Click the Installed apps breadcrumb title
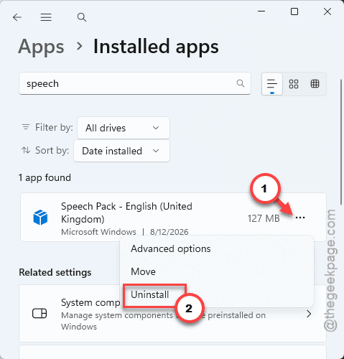 pyautogui.click(x=156, y=47)
